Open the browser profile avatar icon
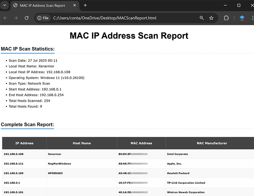The width and height of the screenshot is (254, 196). tap(242, 18)
